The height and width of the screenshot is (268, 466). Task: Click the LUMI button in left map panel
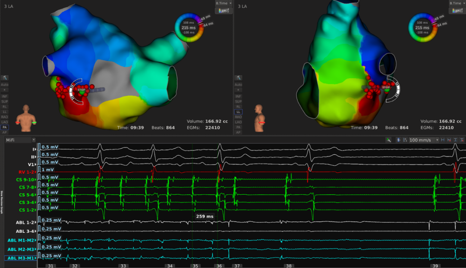coord(224,11)
